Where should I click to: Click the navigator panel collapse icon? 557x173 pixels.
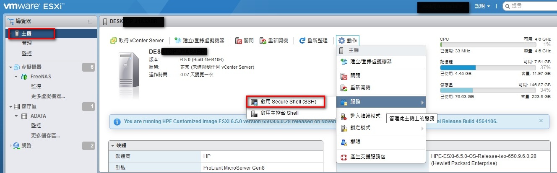tap(90, 21)
